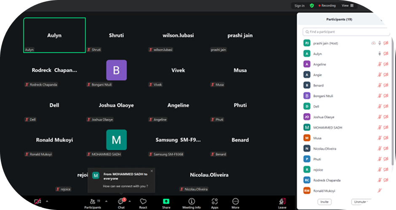Viewport: 396px width, 210px height.
Task: Click the JO avatar of Joshua Olaoye
Action: [307, 117]
